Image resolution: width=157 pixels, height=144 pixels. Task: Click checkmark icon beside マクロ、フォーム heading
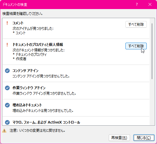point(7,122)
